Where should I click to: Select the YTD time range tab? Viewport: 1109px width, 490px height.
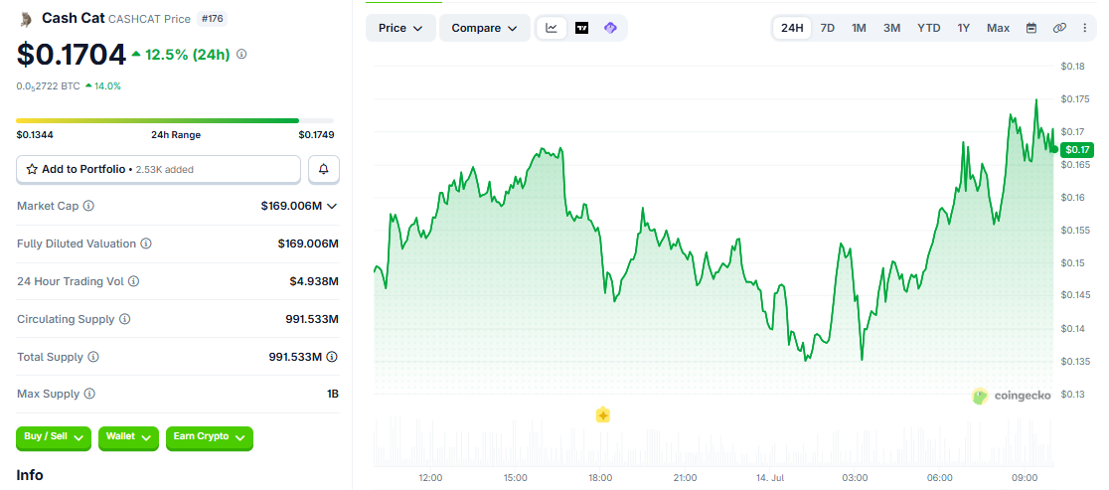(929, 28)
